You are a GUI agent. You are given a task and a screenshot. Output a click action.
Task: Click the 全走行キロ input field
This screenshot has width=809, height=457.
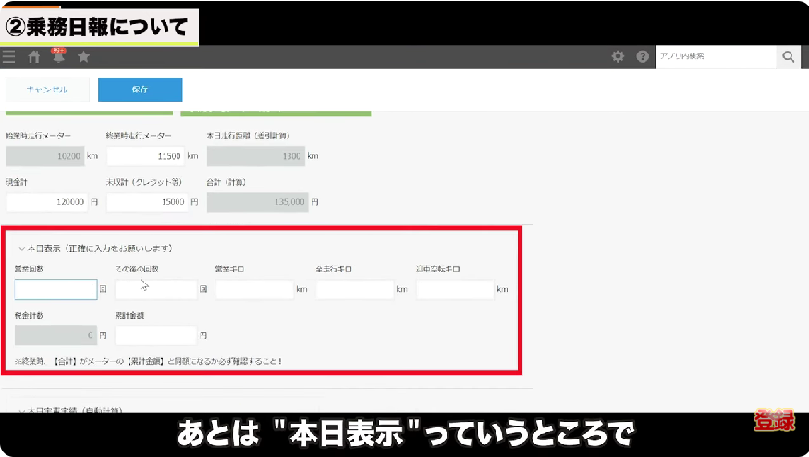click(355, 290)
